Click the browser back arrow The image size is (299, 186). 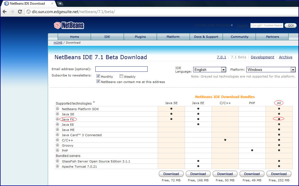pyautogui.click(x=5, y=12)
